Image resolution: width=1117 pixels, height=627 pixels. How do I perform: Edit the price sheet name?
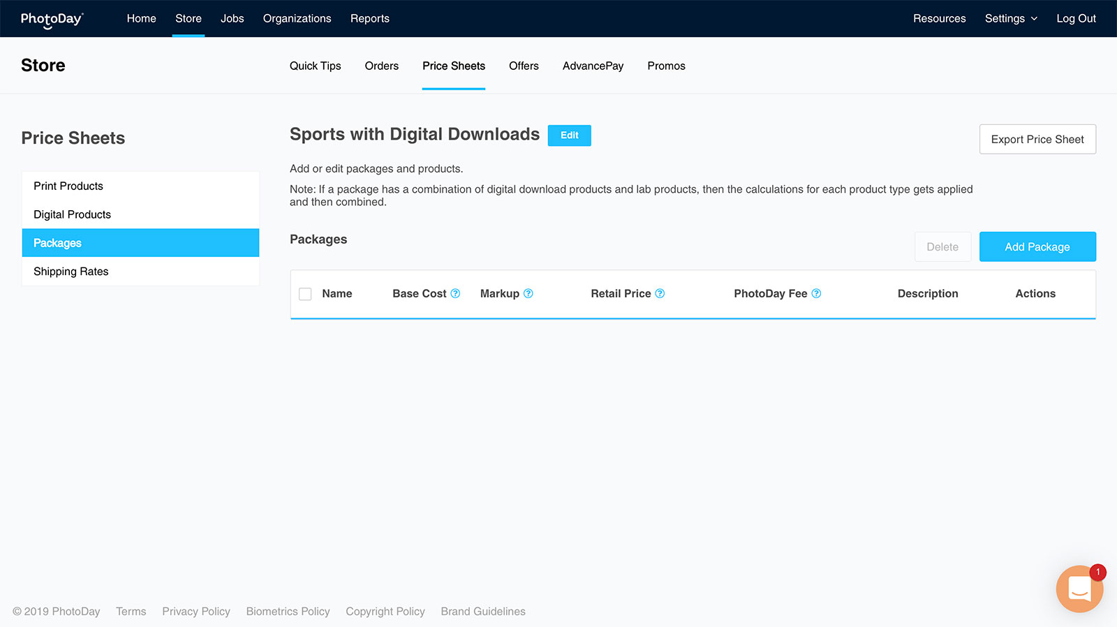570,135
